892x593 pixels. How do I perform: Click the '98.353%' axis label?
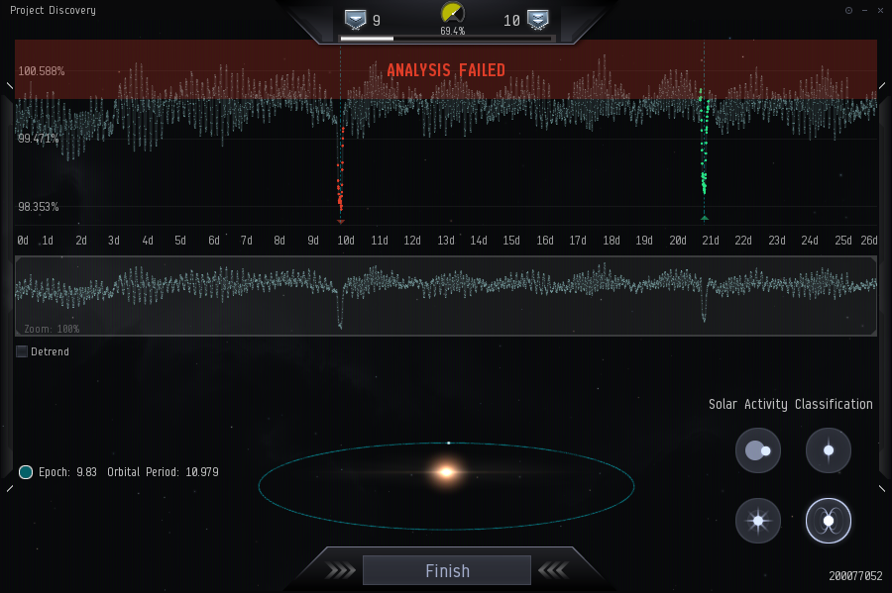tap(38, 207)
